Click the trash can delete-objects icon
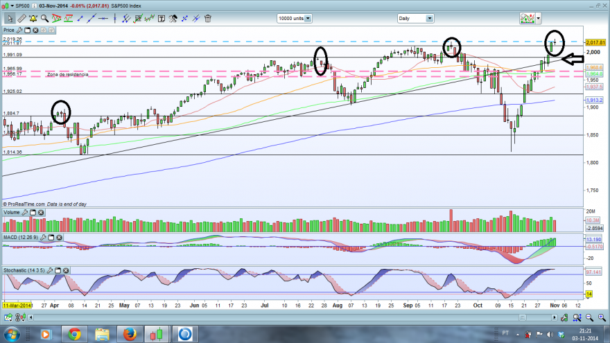Screen dimensions: 610x343 (208, 18)
